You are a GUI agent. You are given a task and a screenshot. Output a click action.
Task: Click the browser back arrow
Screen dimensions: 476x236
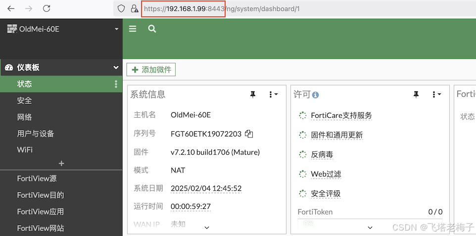pos(11,8)
